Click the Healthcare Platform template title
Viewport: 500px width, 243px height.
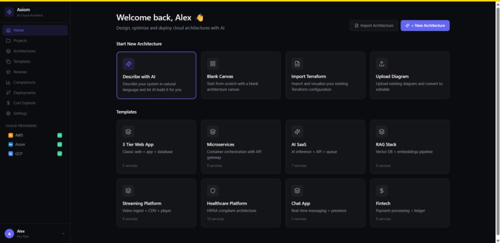point(227,203)
